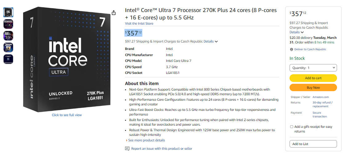
Task: Click the report issue speech bubble icon
Action: [x=127, y=148]
